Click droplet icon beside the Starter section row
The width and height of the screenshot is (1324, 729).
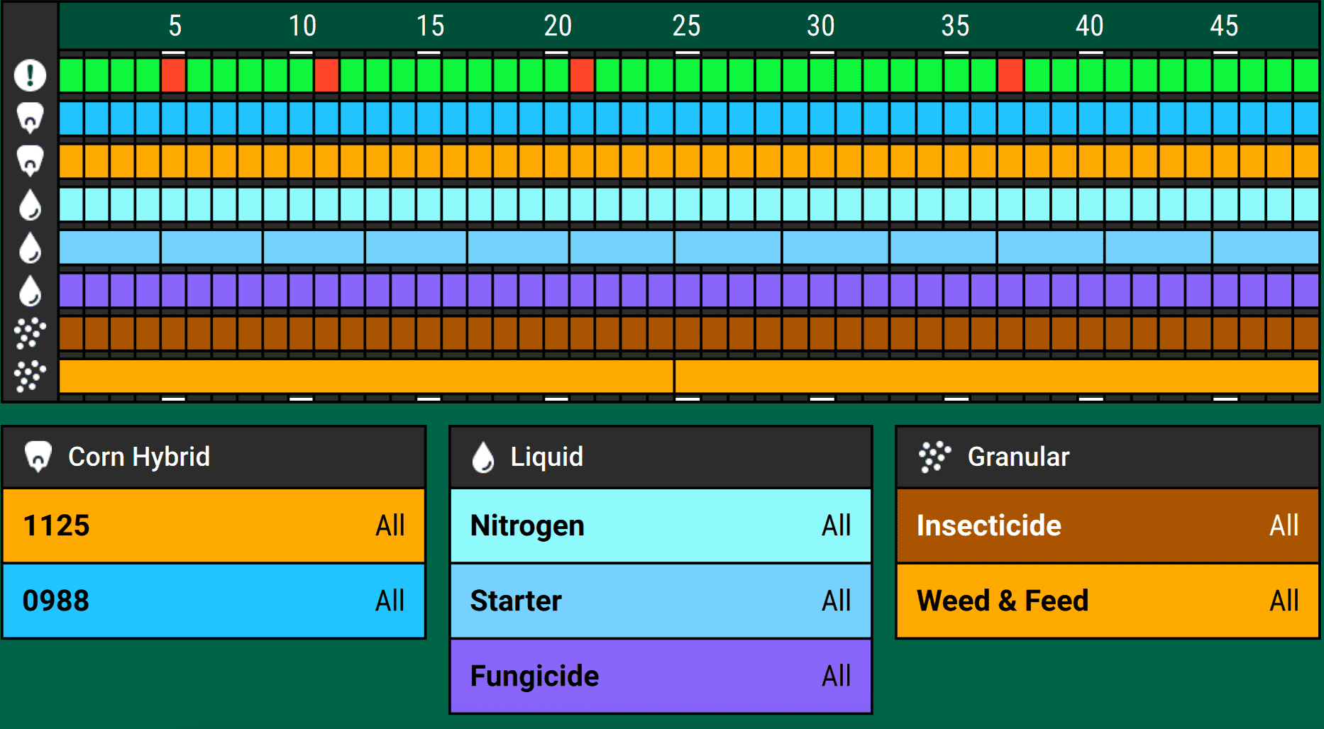(x=30, y=248)
